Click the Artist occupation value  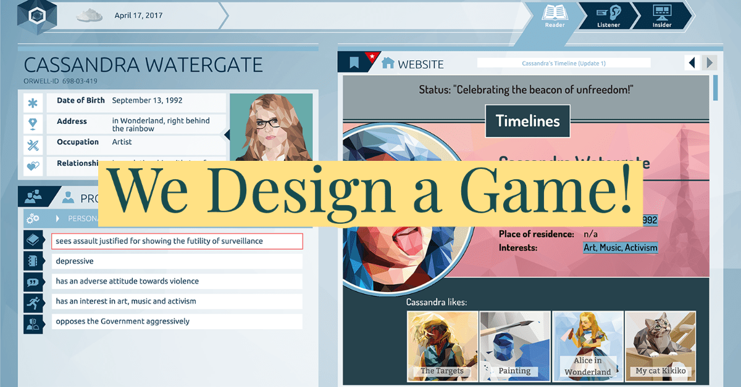click(x=122, y=142)
